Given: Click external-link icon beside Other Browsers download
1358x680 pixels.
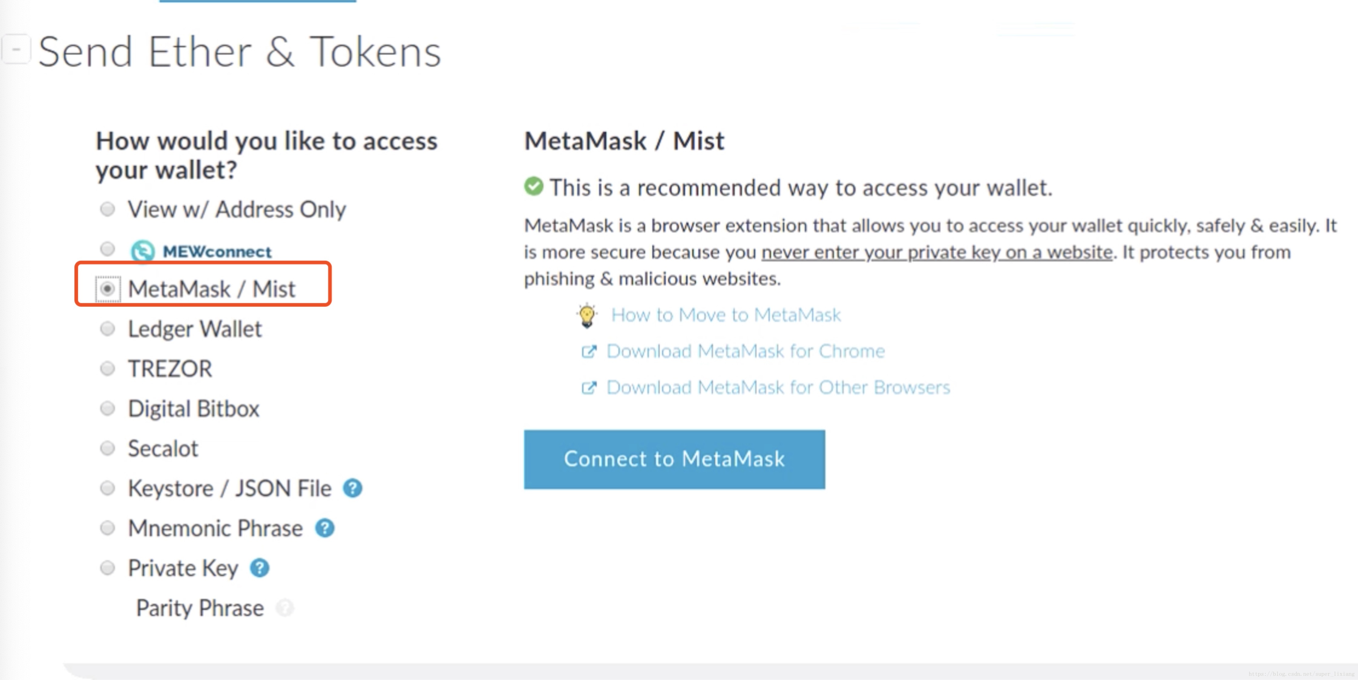Looking at the screenshot, I should 589,387.
